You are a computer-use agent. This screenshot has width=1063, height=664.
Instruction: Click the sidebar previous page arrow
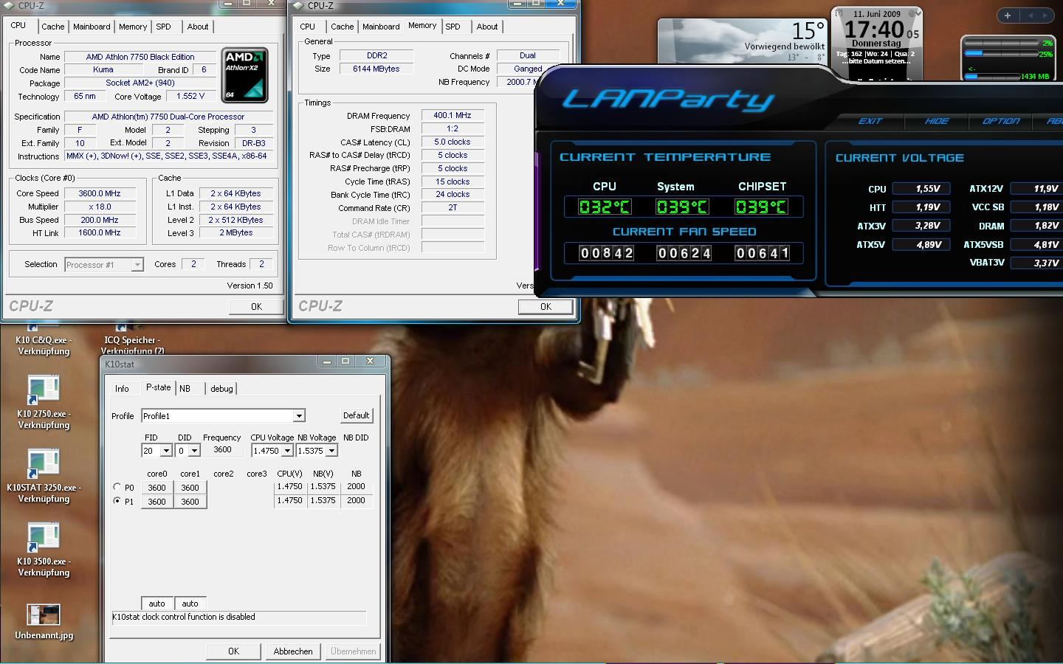[x=1029, y=15]
